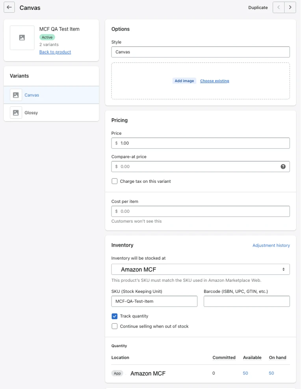Click the Canvas variant image icon
This screenshot has height=389, width=301.
(16, 95)
